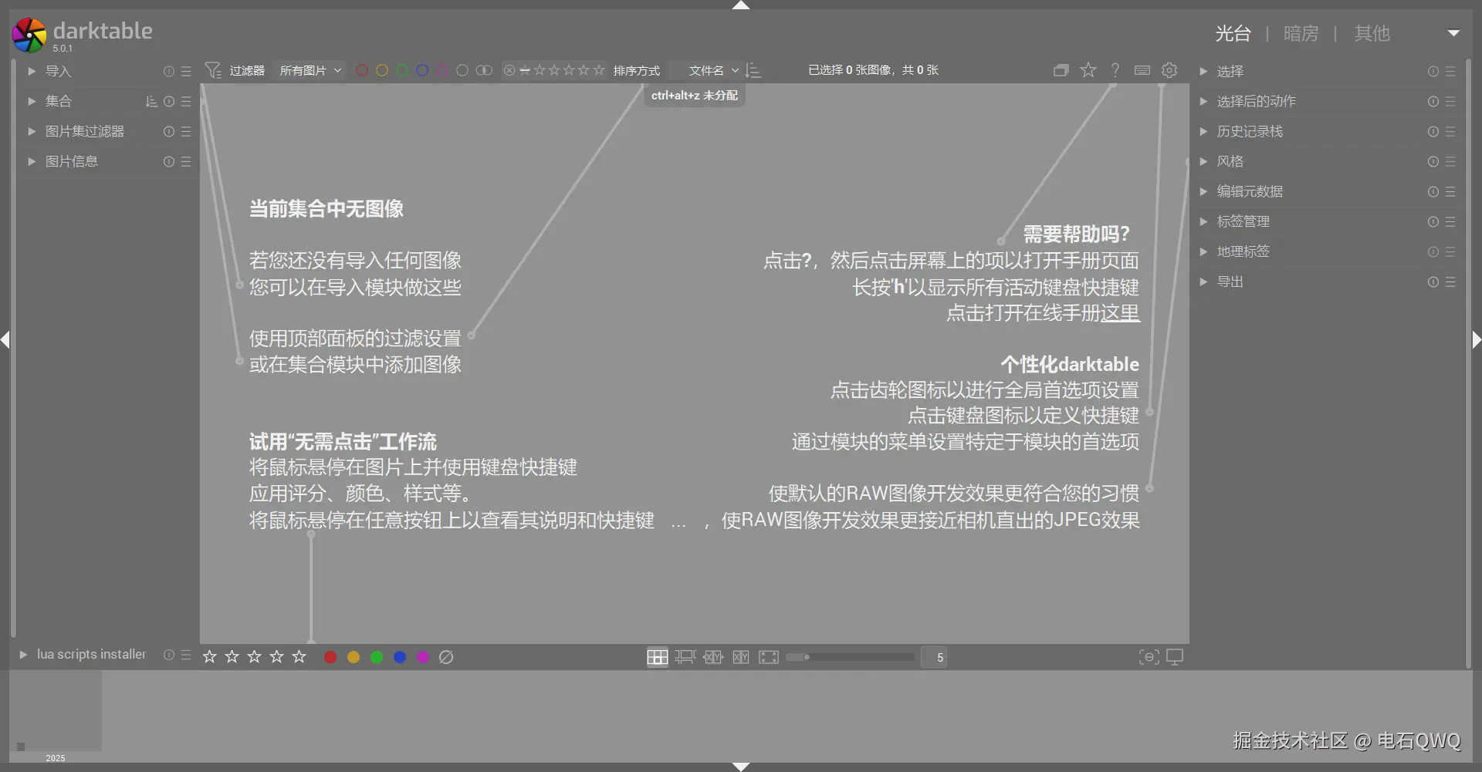Expand the 导入 module

coord(32,71)
